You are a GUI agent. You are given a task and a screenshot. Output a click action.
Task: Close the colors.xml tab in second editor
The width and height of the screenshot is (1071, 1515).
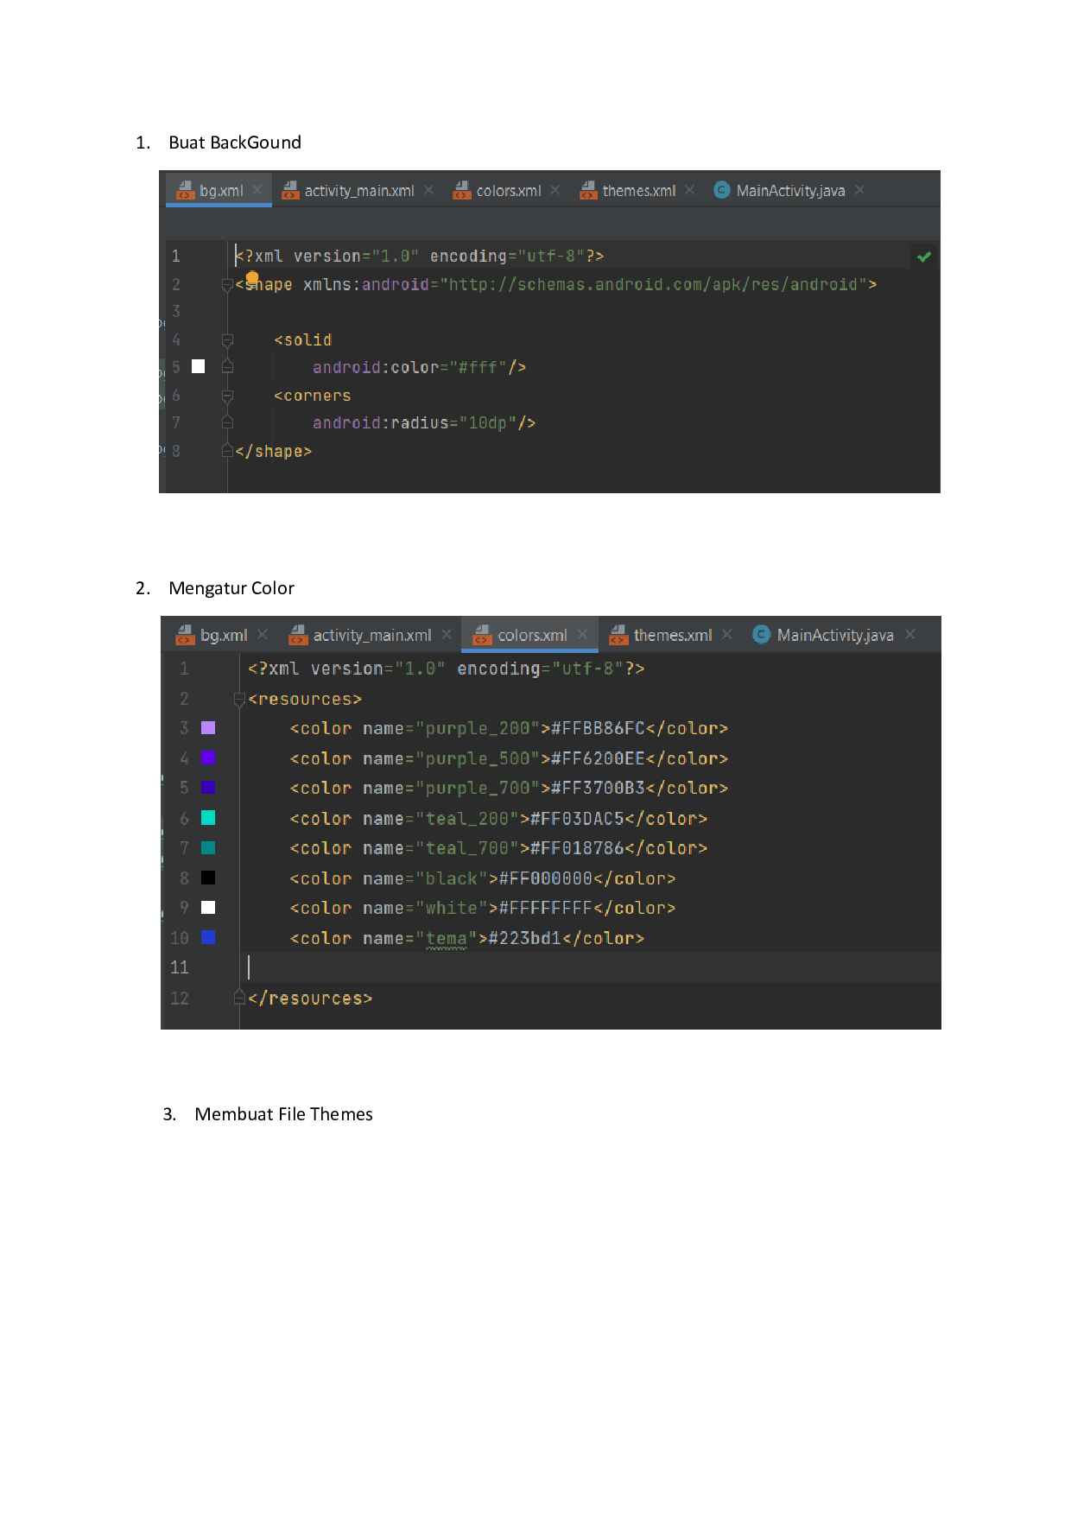pos(583,634)
